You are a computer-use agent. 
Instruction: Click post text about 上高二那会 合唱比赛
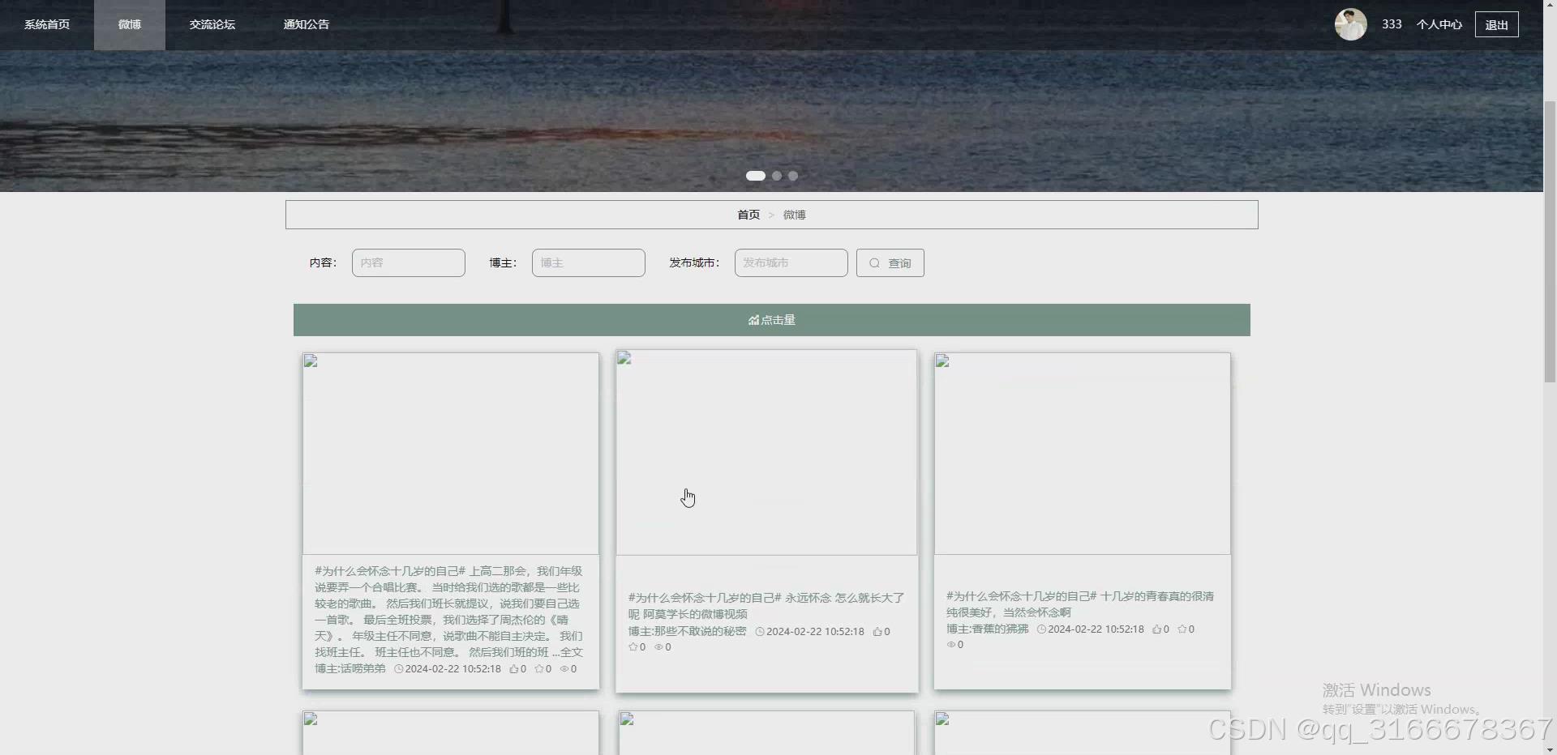tap(448, 612)
